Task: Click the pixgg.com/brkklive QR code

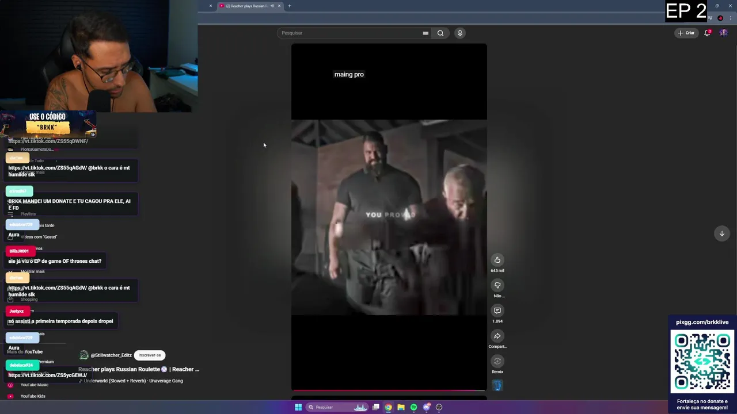Action: click(x=702, y=361)
